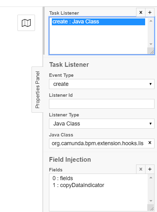Click up arrow of Task Listener list scrollbar
The width and height of the screenshot is (157, 212).
tap(151, 21)
